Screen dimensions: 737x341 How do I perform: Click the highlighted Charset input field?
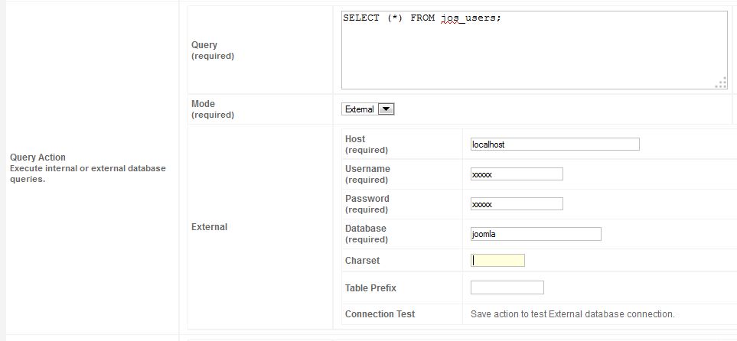tap(497, 260)
